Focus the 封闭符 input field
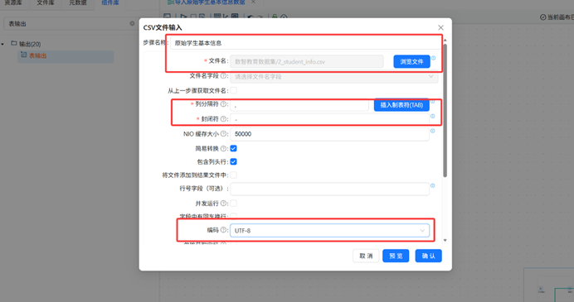 coord(329,119)
